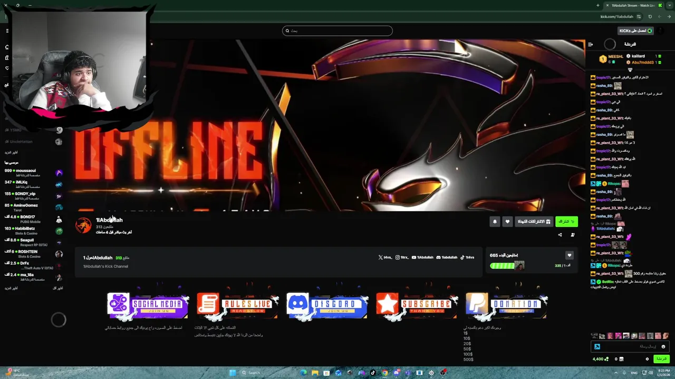Click the kick.com/1labdullah address bar

point(617,16)
